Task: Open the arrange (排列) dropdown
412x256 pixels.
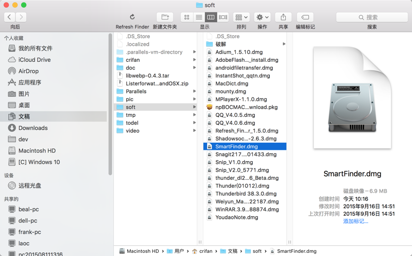Action: coord(241,17)
